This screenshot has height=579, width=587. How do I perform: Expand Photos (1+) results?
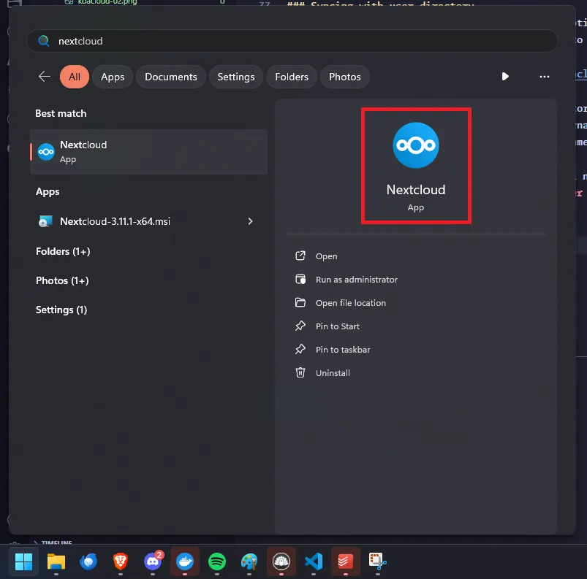(62, 280)
